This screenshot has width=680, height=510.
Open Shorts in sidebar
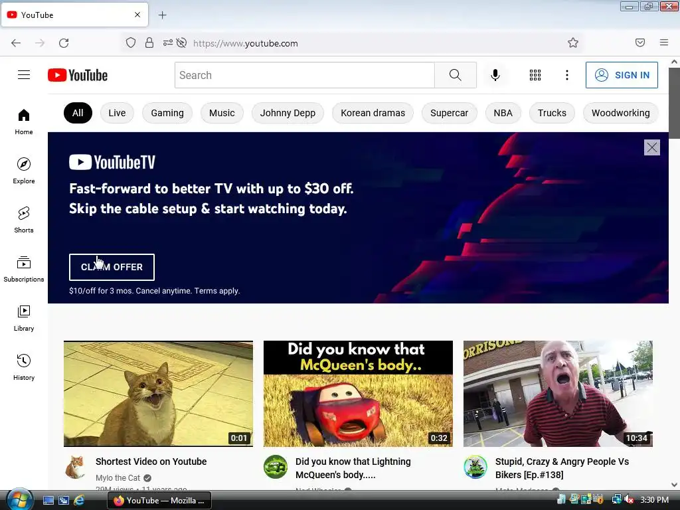(x=24, y=220)
